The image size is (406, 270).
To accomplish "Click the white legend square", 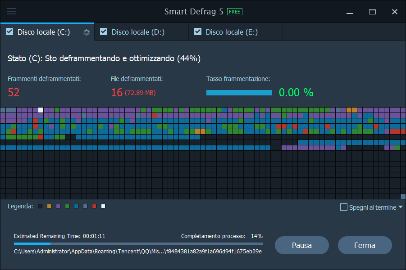I will click(x=103, y=206).
